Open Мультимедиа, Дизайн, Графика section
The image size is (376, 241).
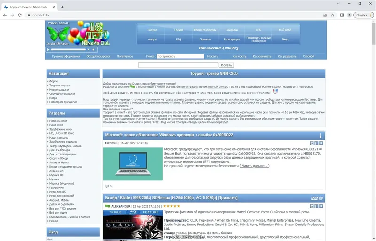70,217
